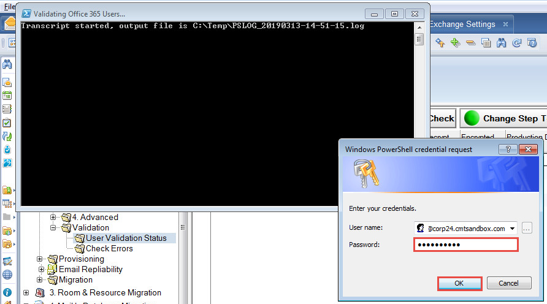Click the green-blue sync arrows sidebar icon
Screen dimensions: 547x304
(7, 136)
